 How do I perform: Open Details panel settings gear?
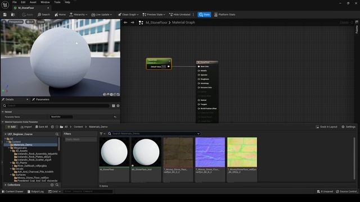(118, 106)
